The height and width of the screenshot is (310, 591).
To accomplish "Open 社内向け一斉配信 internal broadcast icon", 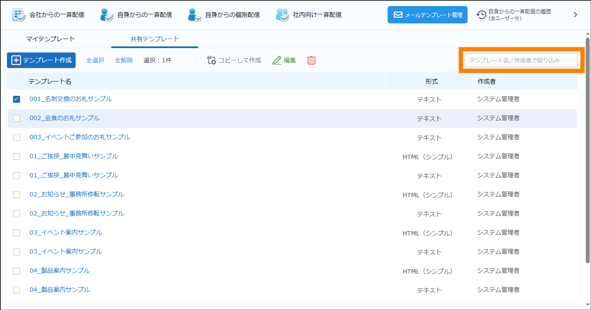I will tap(282, 15).
